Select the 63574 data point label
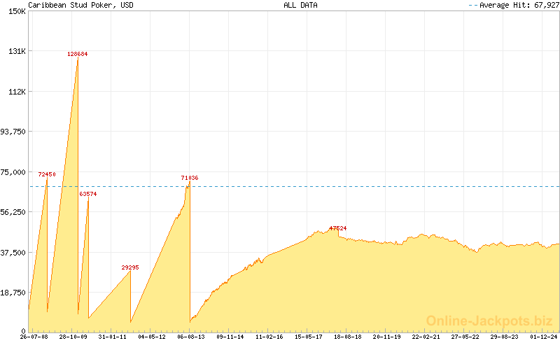560x343 pixels. click(x=88, y=194)
